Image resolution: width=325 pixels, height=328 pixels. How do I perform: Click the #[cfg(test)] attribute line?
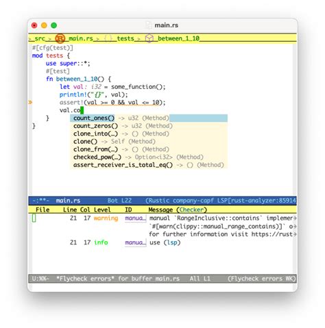[53, 48]
